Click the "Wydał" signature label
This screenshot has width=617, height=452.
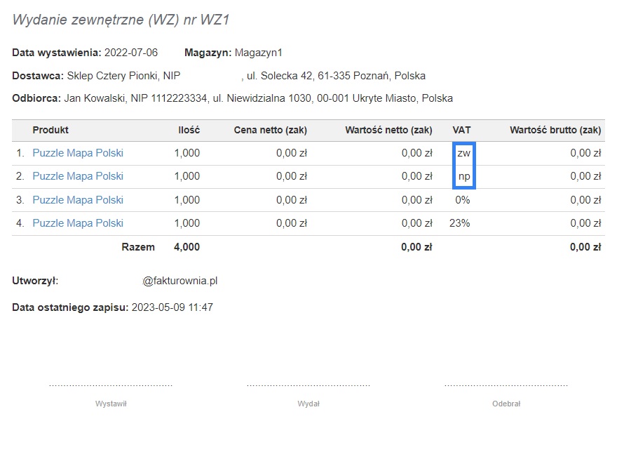pos(308,404)
